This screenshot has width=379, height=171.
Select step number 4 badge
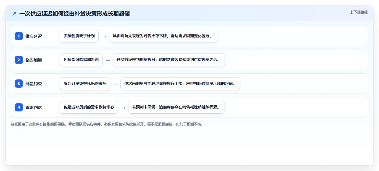[x=19, y=107]
